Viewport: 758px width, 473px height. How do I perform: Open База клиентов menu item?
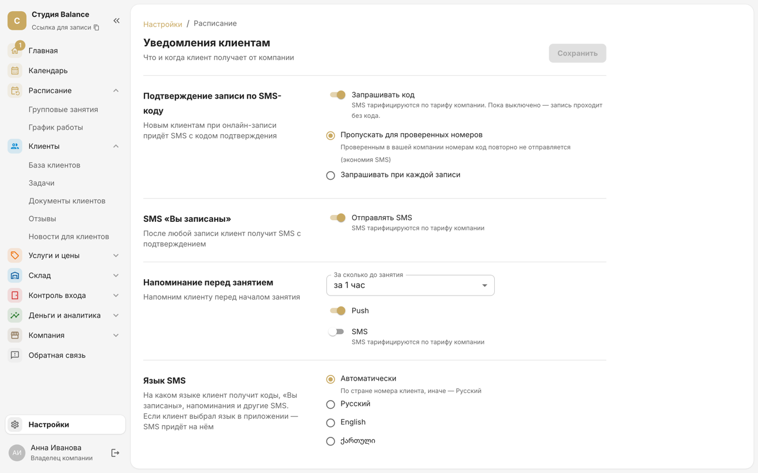coord(54,165)
